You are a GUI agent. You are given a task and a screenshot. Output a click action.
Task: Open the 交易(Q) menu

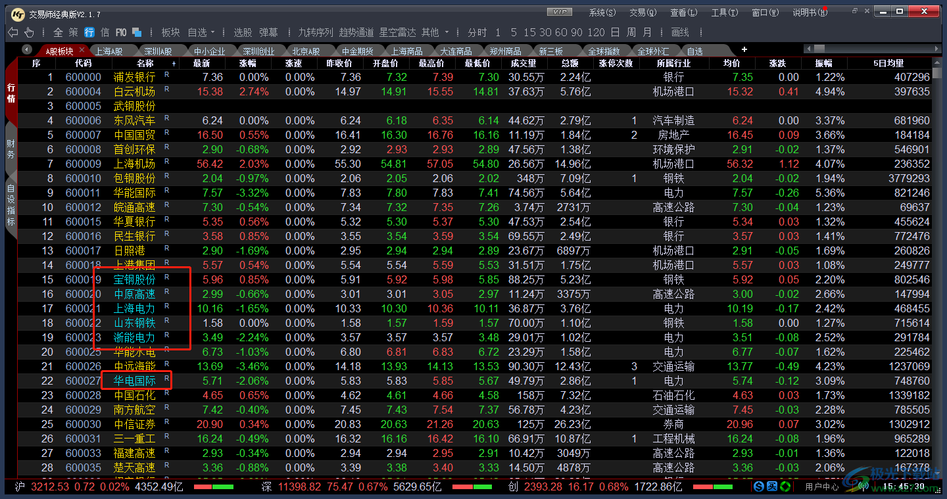coord(643,12)
